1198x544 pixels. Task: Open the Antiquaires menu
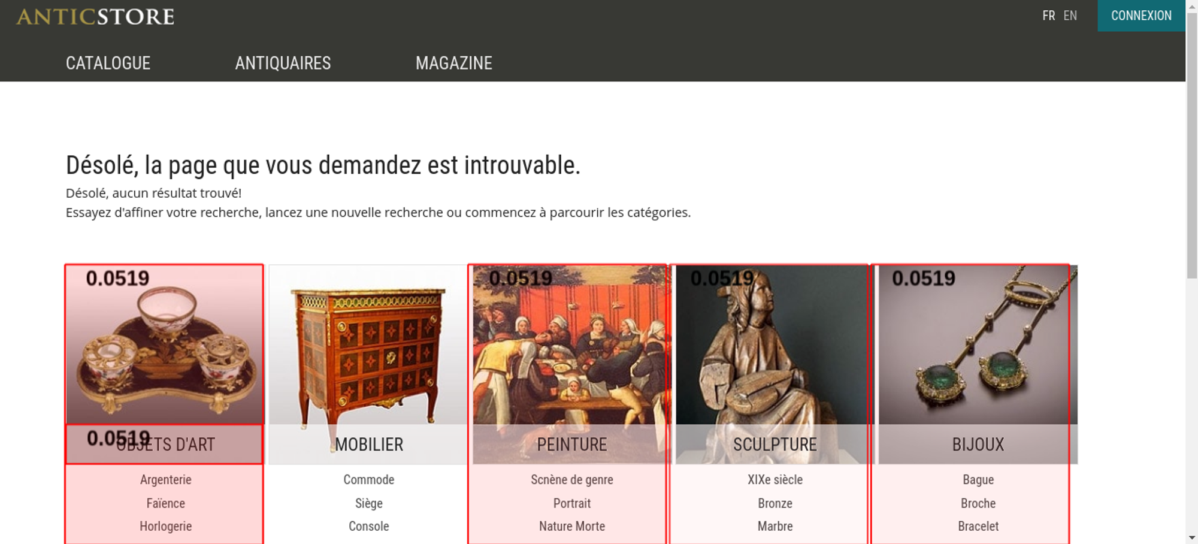click(283, 63)
